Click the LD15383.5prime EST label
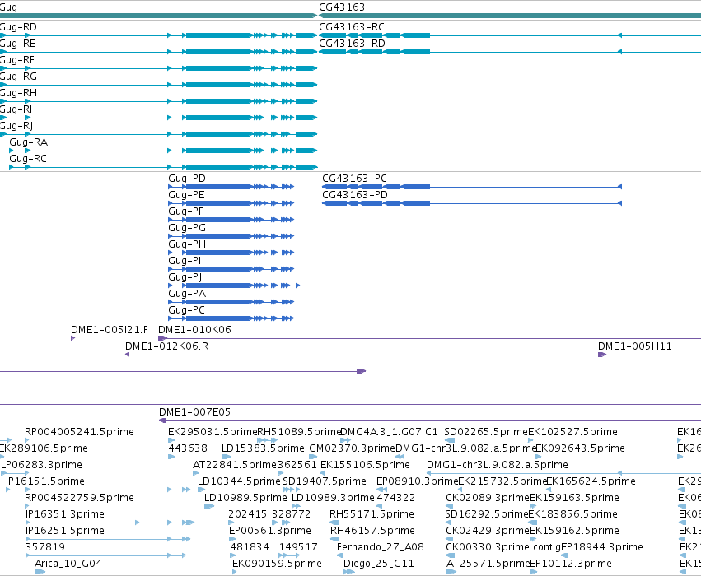Image resolution: width=701 pixels, height=576 pixels. pos(263,448)
